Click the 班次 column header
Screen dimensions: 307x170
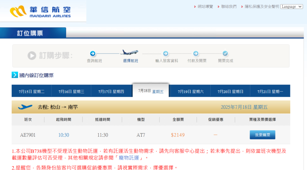[x=28, y=120]
